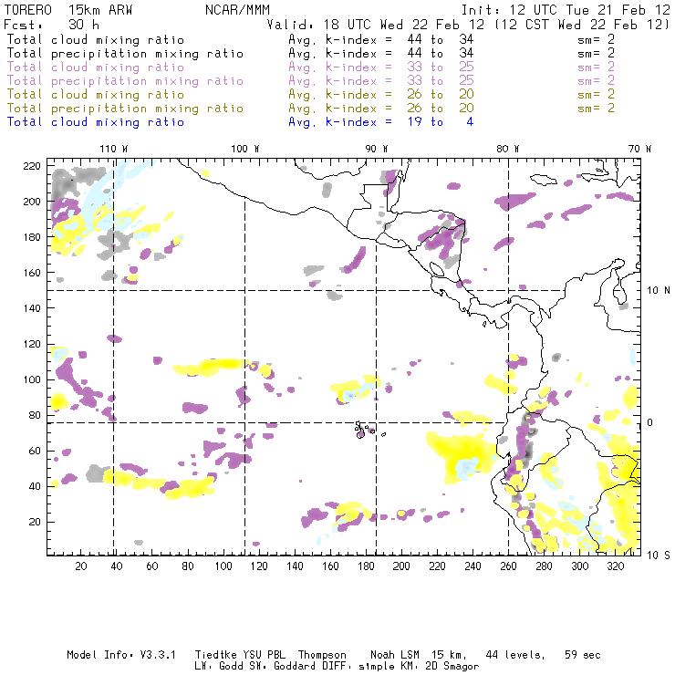675x675 pixels.
Task: Click the blue 'Avg. k-index = 19 to 4' text
Action: tap(381, 122)
